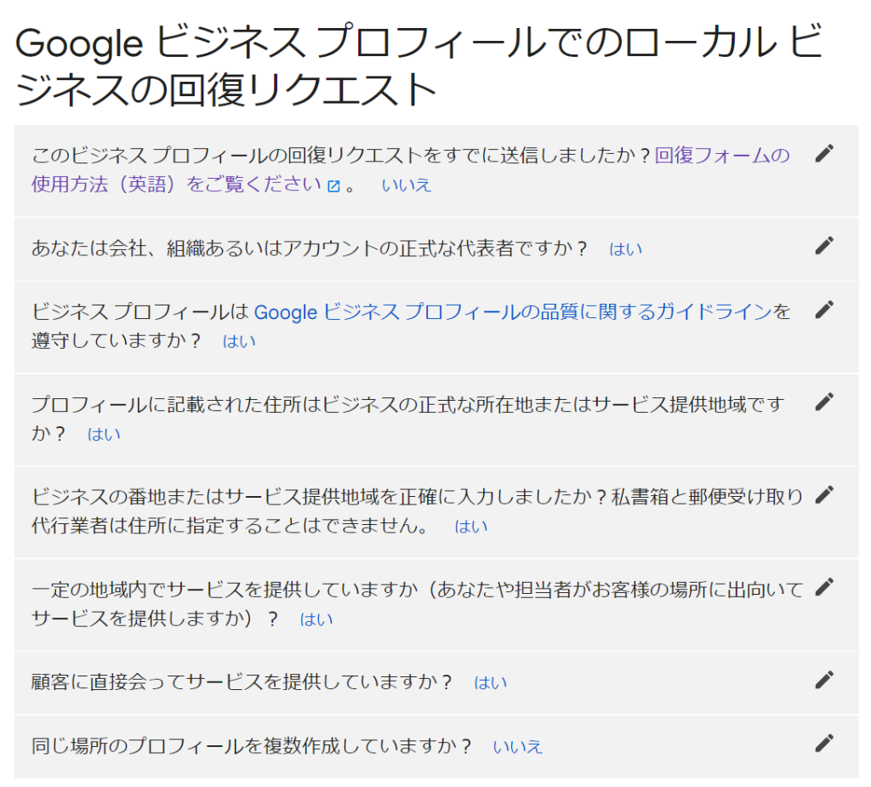Viewport: 871px width, 787px height.
Task: Edit the official representative question answer
Action: click(823, 246)
